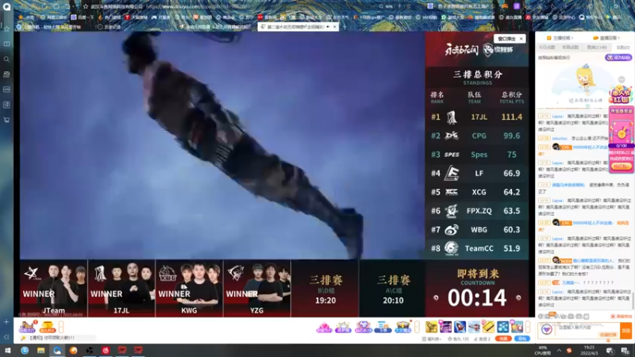Click the Spes team row showing 75
The image size is (635, 357).
(x=477, y=154)
